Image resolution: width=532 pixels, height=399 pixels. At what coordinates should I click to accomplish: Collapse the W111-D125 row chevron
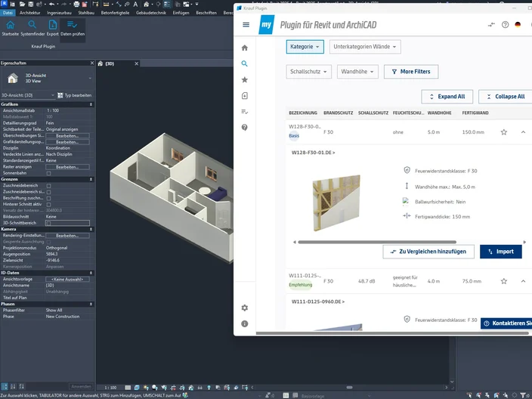pyautogui.click(x=523, y=281)
